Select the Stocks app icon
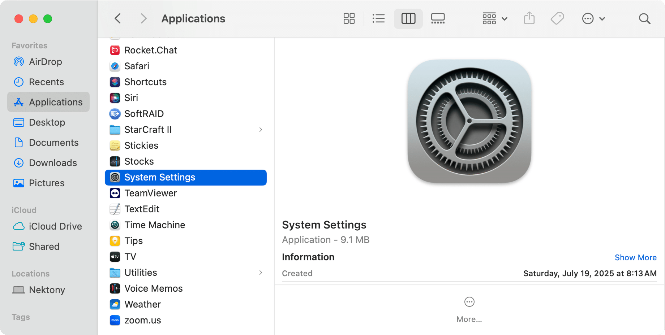The image size is (665, 335). [x=115, y=161]
